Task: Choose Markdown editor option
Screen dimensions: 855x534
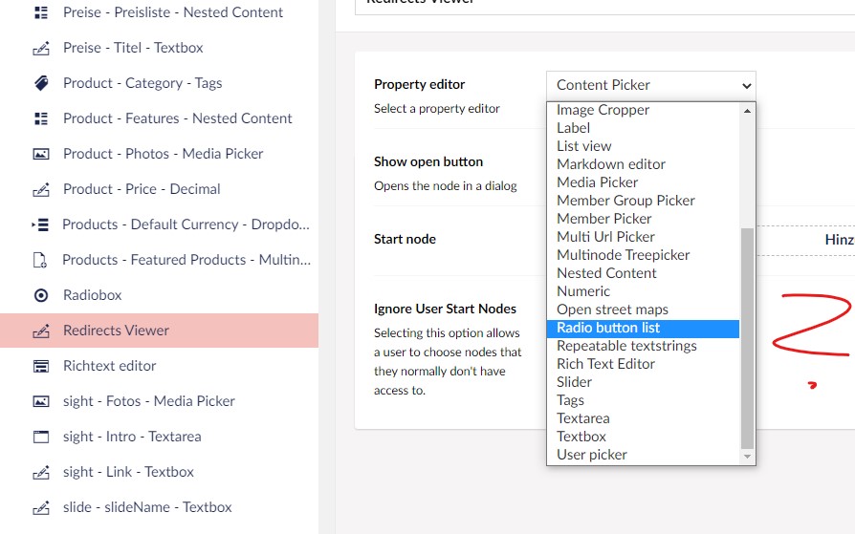Action: 643,164
